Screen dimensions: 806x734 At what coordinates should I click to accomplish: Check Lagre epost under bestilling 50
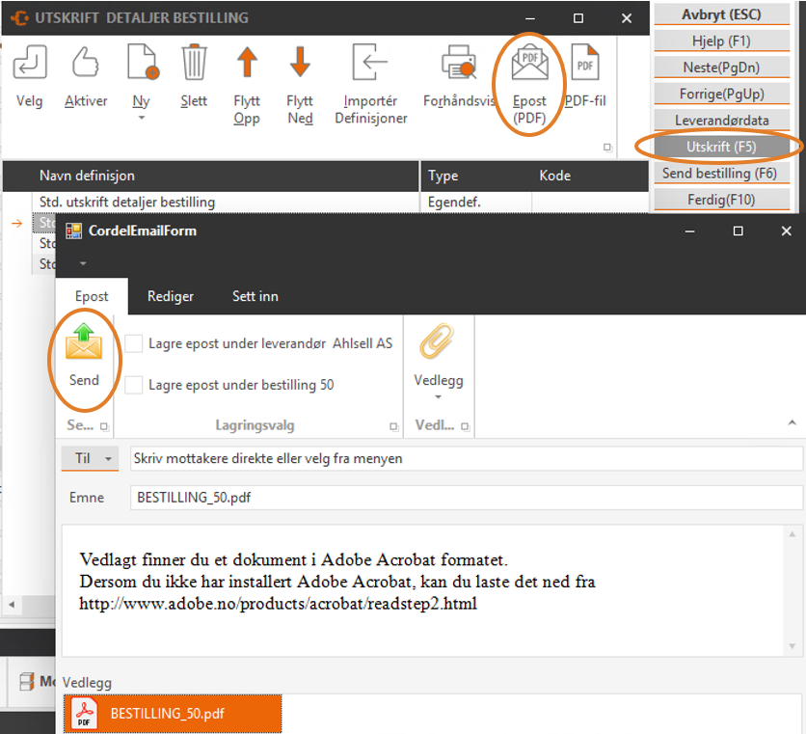(134, 385)
